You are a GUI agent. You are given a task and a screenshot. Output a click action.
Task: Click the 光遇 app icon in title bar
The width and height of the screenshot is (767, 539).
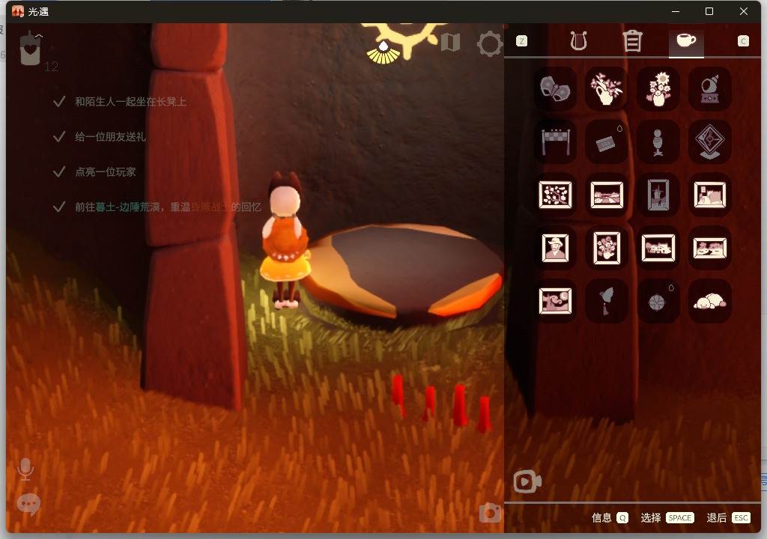click(18, 11)
